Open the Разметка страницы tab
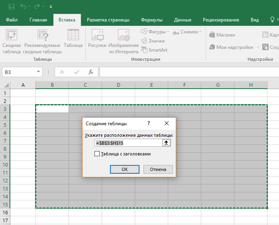 (x=108, y=20)
